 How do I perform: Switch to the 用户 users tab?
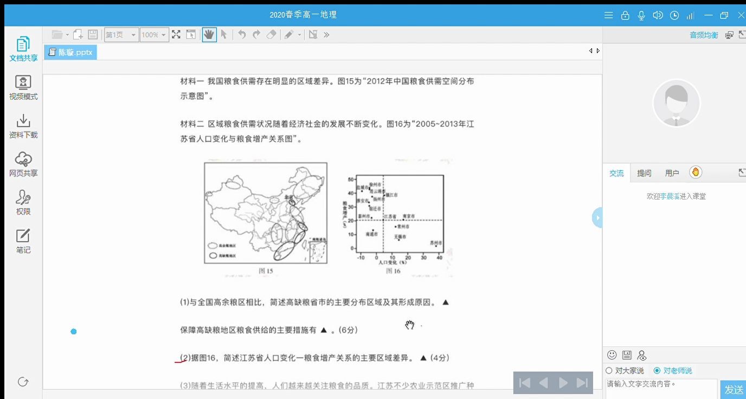click(672, 173)
